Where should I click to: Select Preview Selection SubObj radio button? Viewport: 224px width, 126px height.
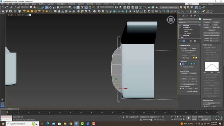point(187,89)
